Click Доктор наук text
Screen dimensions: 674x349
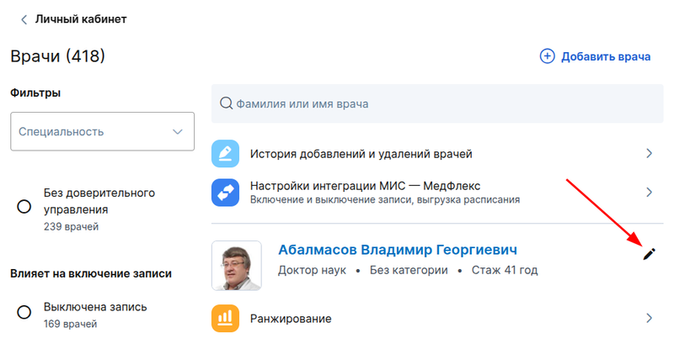[312, 270]
